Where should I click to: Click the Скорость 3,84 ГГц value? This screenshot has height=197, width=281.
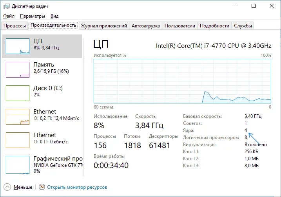click(149, 125)
